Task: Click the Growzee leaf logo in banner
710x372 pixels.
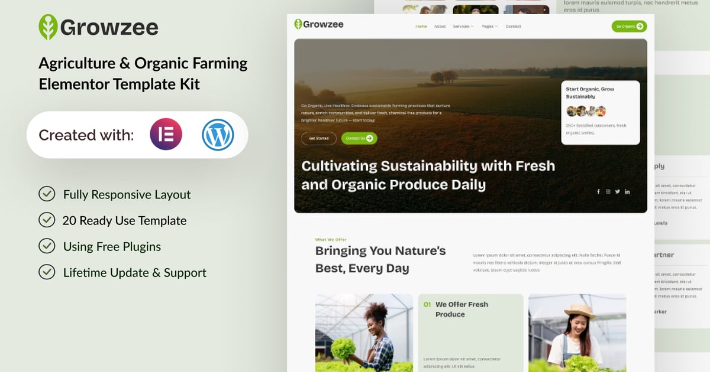Action: pyautogui.click(x=48, y=27)
